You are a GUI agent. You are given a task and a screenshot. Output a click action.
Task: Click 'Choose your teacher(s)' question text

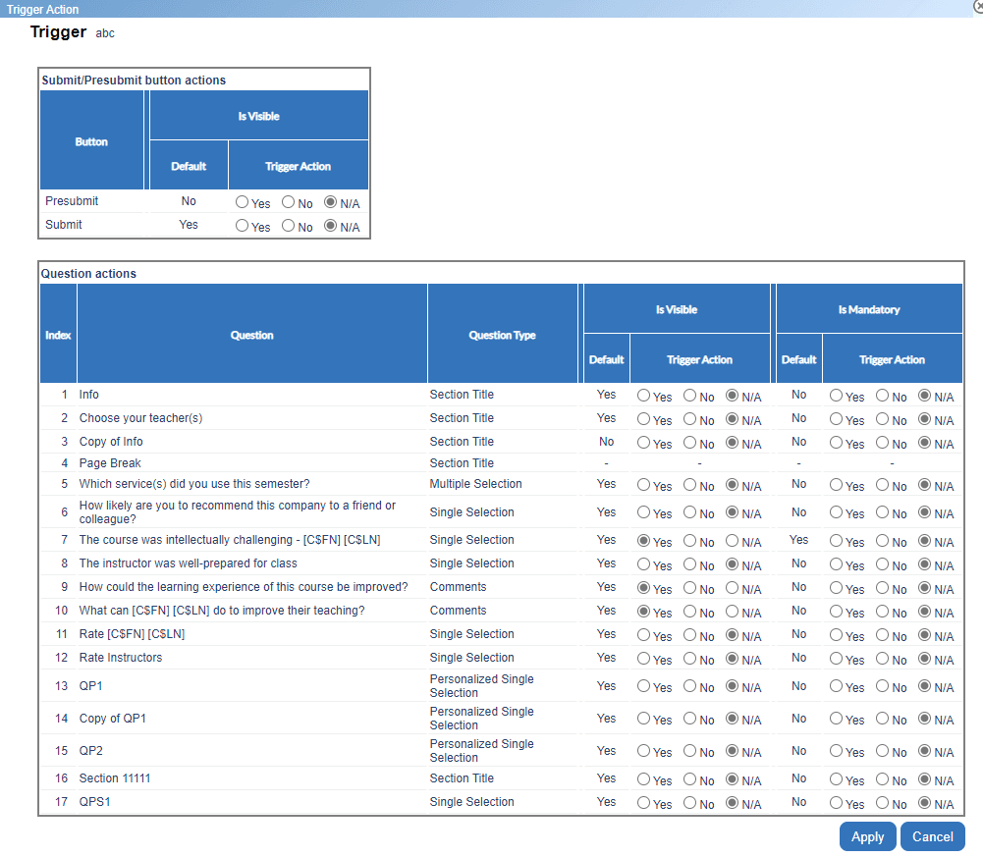[x=140, y=418]
